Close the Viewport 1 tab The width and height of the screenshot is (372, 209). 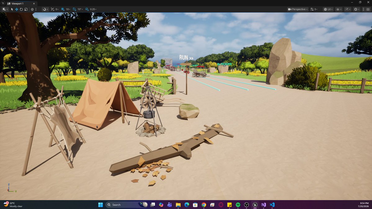click(x=34, y=3)
